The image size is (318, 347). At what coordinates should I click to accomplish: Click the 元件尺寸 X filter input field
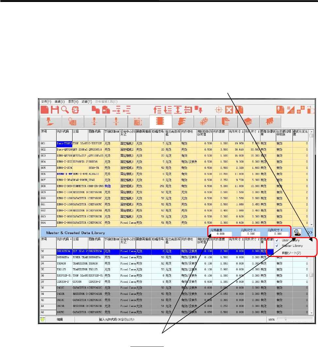tap(251, 234)
